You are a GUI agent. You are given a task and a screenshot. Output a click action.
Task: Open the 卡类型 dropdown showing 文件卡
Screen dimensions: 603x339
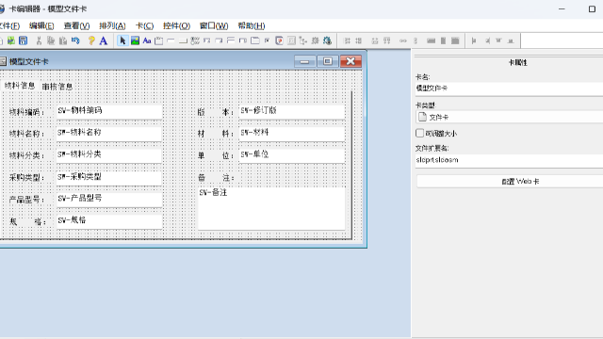[509, 117]
